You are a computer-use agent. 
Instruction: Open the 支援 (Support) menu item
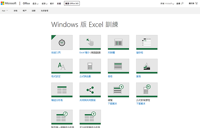tap(59, 4)
